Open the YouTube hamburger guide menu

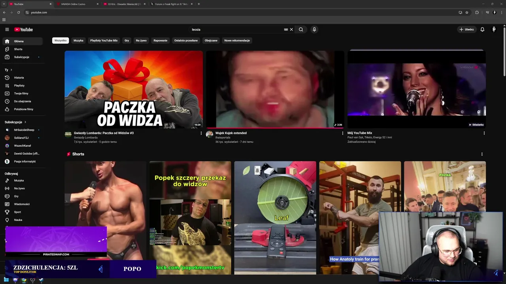7,30
